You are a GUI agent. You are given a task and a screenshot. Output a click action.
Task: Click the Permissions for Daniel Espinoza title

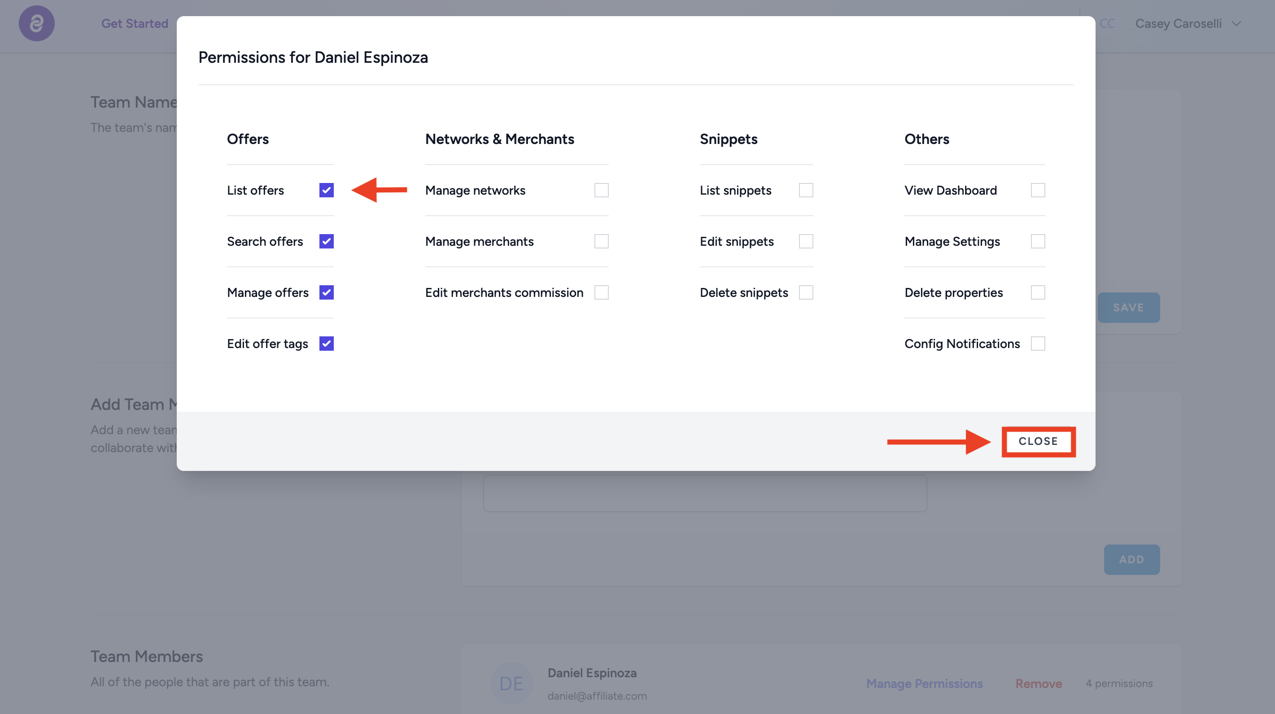click(x=313, y=57)
